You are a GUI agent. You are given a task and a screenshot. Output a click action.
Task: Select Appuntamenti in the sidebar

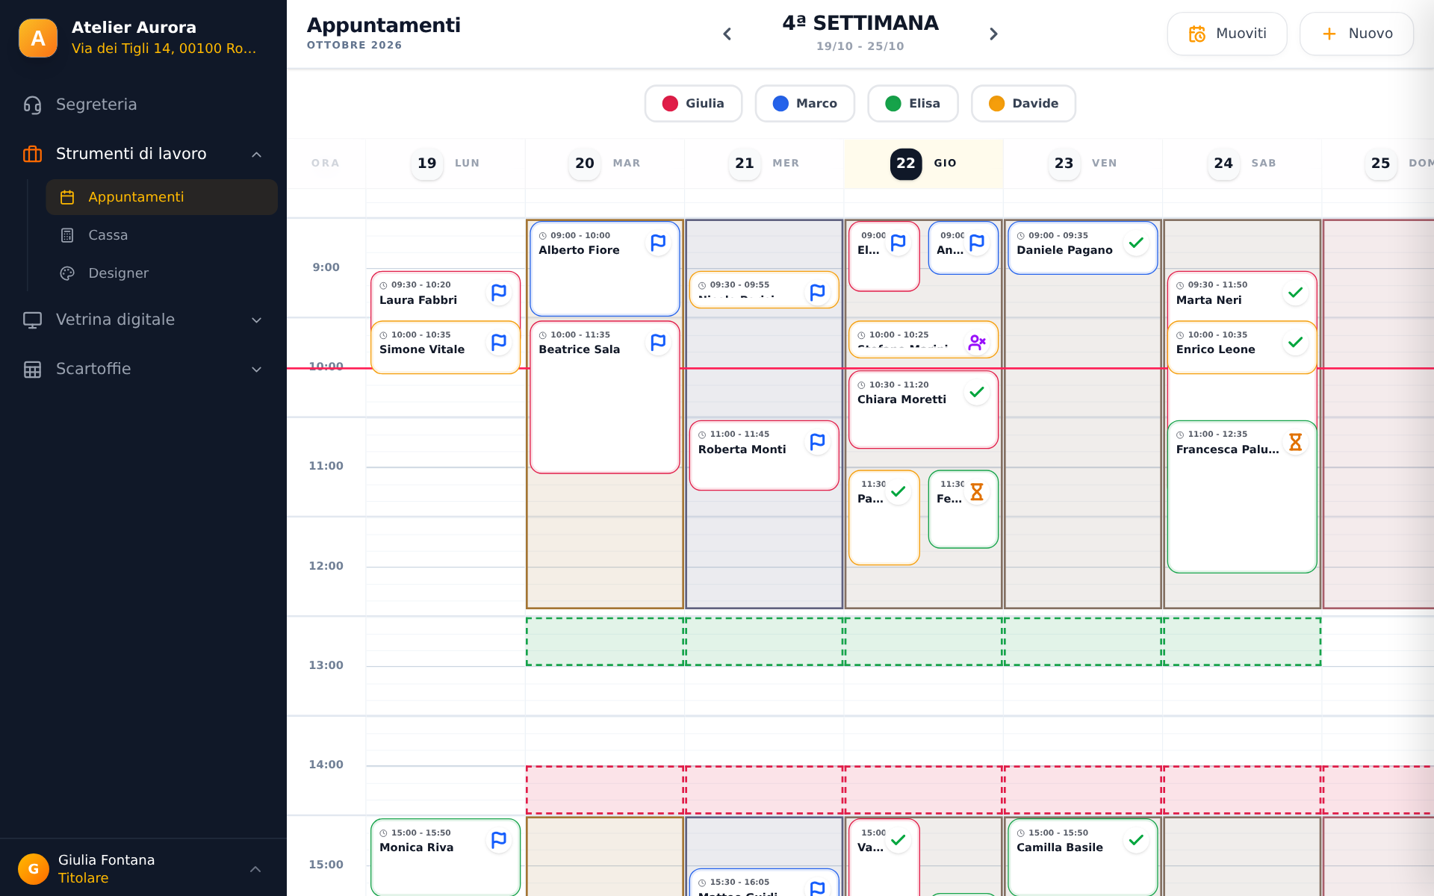(x=161, y=197)
